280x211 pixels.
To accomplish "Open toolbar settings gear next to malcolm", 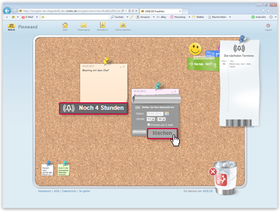I will pyautogui.click(x=271, y=17).
